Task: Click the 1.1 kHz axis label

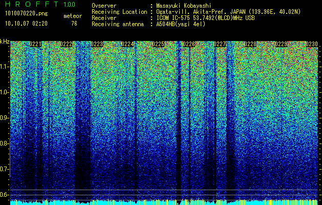Action: [x=5, y=67]
